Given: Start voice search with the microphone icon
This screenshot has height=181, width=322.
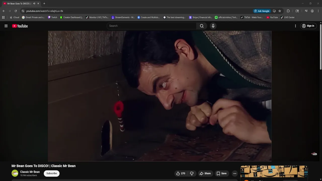Looking at the screenshot, I should tap(213, 26).
